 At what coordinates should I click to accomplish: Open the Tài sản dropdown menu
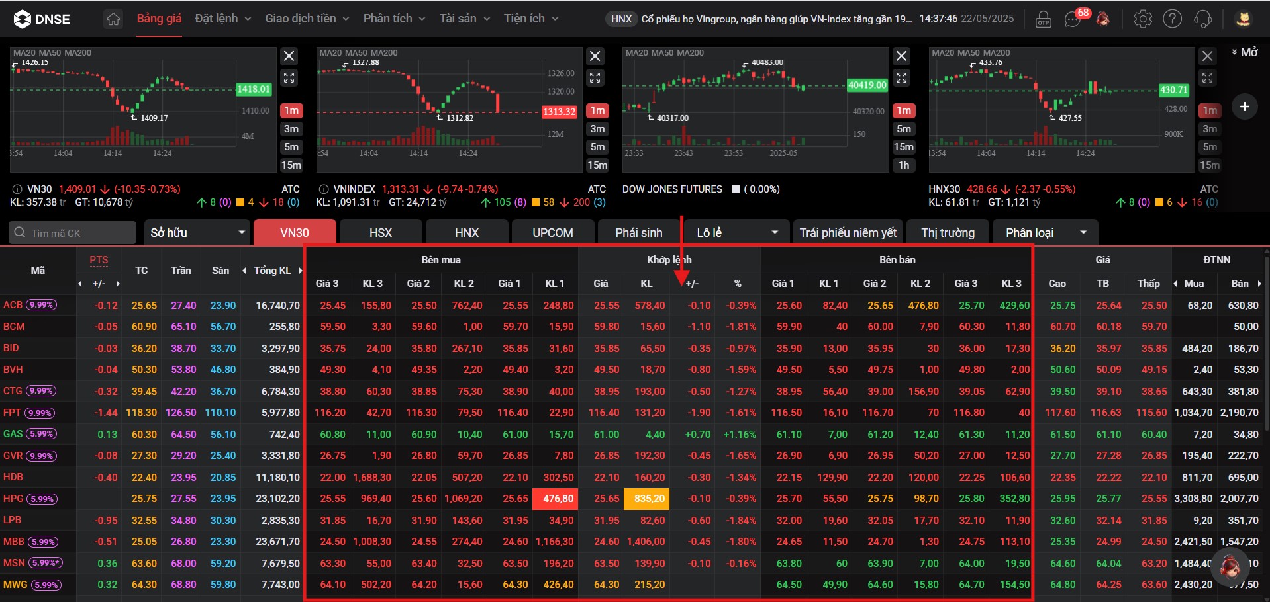(x=465, y=19)
